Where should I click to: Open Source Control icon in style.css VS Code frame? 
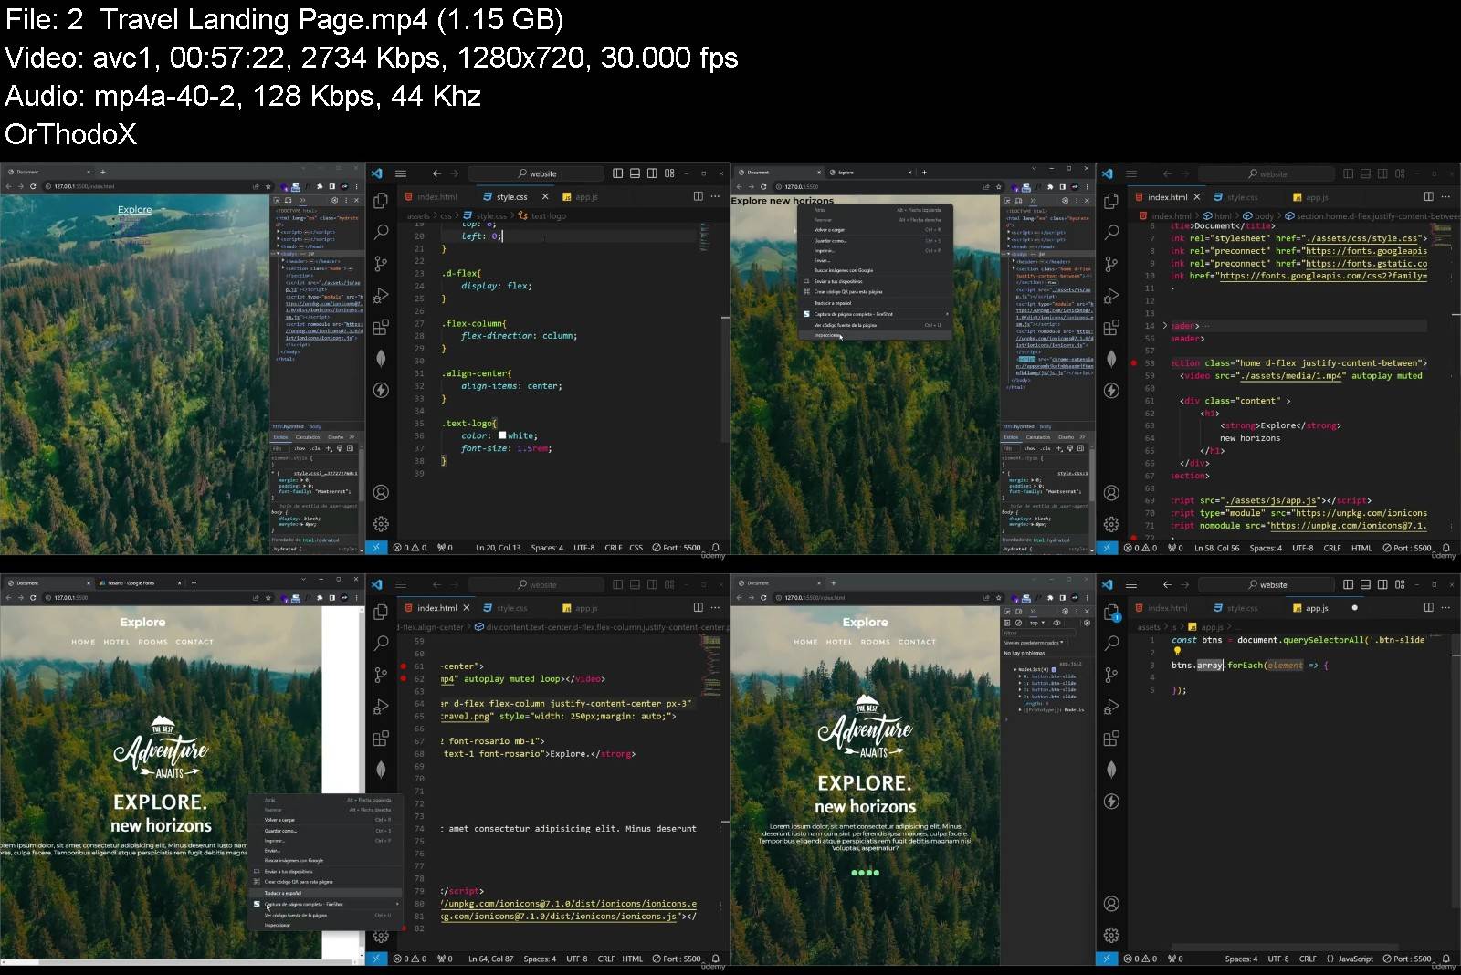click(381, 264)
